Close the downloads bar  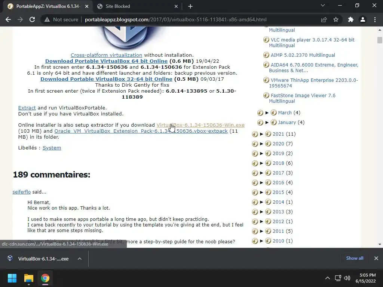(x=376, y=258)
